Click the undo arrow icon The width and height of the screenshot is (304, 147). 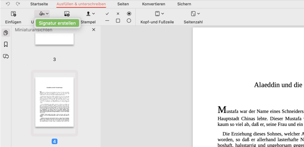(x=8, y=4)
